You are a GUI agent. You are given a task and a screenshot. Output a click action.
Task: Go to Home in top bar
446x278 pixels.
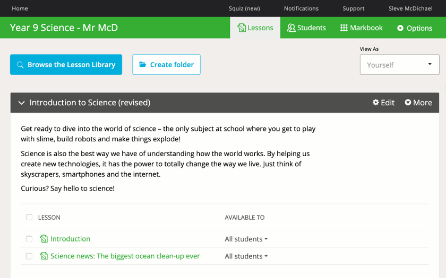[20, 8]
